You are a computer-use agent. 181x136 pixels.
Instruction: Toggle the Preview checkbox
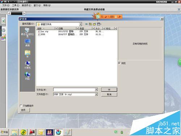[x=119, y=63]
